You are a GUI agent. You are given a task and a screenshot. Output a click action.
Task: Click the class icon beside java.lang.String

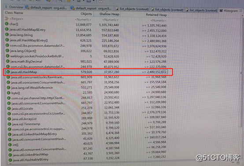7,34
